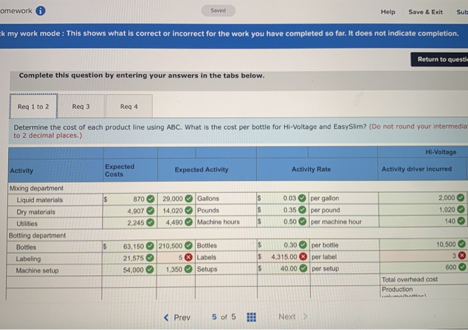Click the red X beside Labeling activity 5
The width and height of the screenshot is (468, 330).
point(189,257)
